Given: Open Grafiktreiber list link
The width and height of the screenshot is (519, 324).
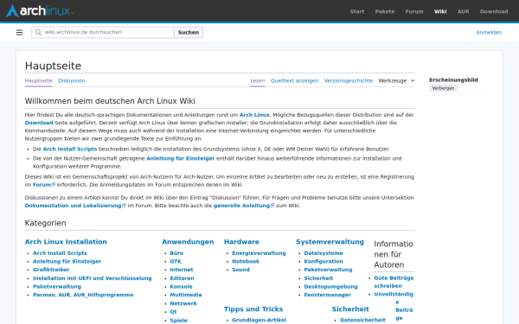Looking at the screenshot, I should [51, 270].
